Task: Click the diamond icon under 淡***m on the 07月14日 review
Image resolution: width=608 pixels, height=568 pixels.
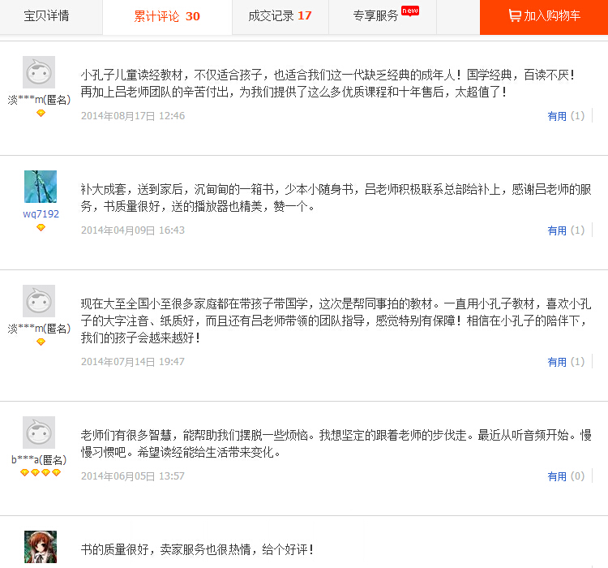Action: tap(41, 342)
